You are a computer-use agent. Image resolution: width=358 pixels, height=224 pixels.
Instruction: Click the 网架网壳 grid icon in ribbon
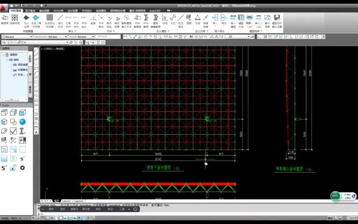click(x=14, y=18)
